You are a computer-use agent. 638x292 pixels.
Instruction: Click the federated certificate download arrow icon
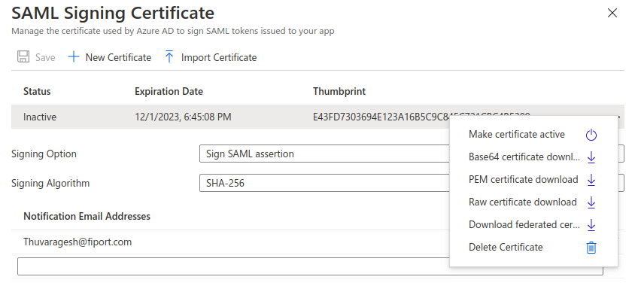pyautogui.click(x=591, y=225)
